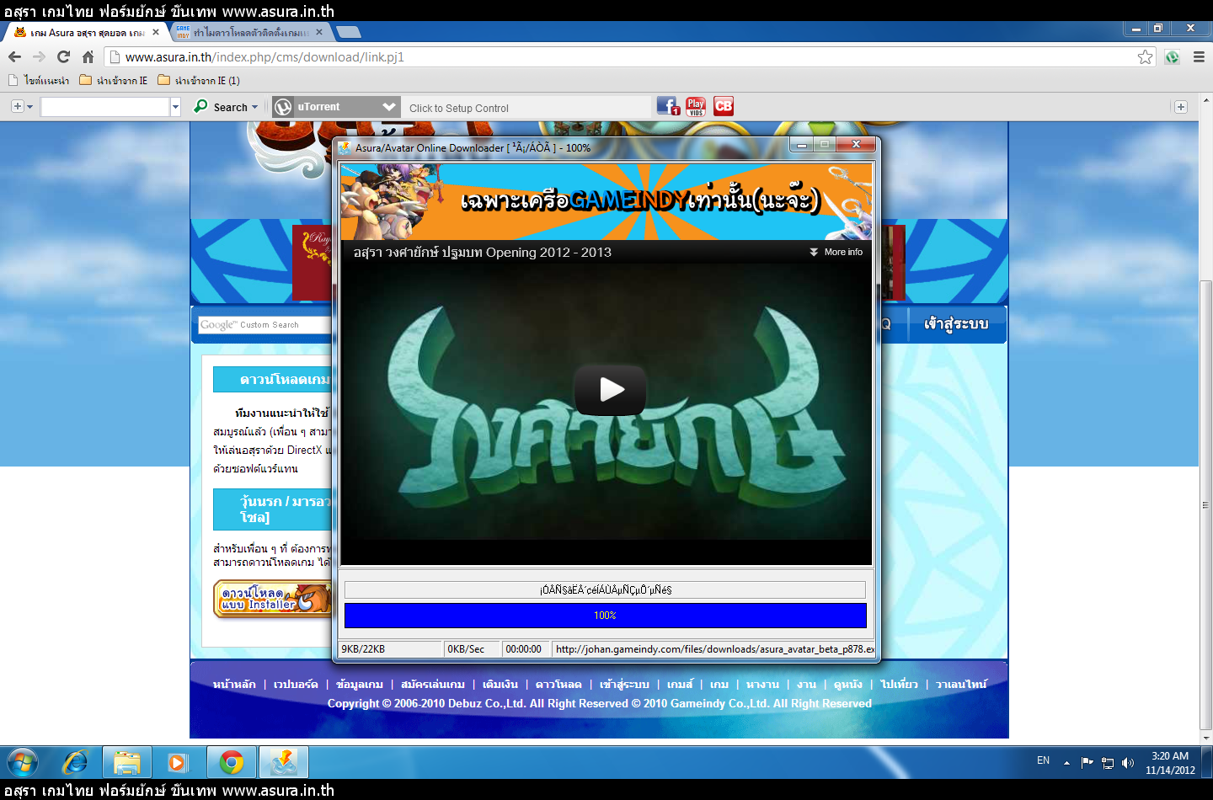Play the Opening 2012 - 2013 video

click(611, 389)
